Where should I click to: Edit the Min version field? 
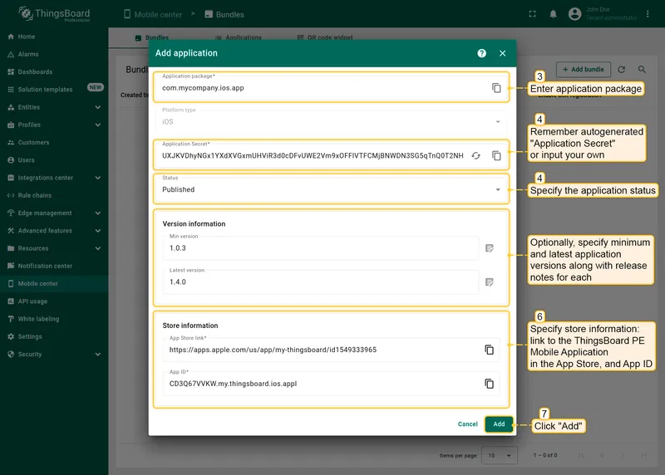coord(321,248)
